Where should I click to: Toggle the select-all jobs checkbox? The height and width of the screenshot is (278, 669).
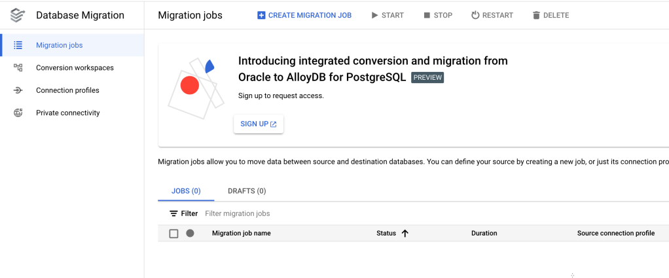173,234
